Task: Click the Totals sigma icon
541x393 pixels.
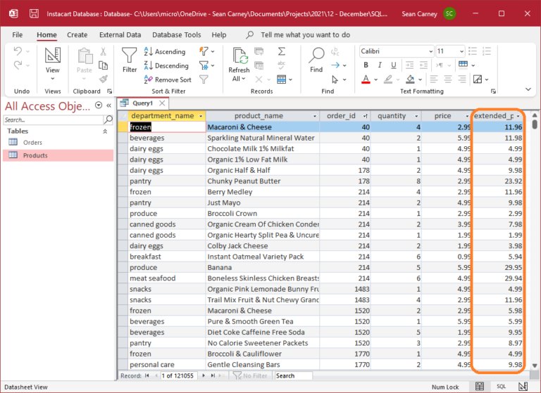Action: pyautogui.click(x=281, y=51)
